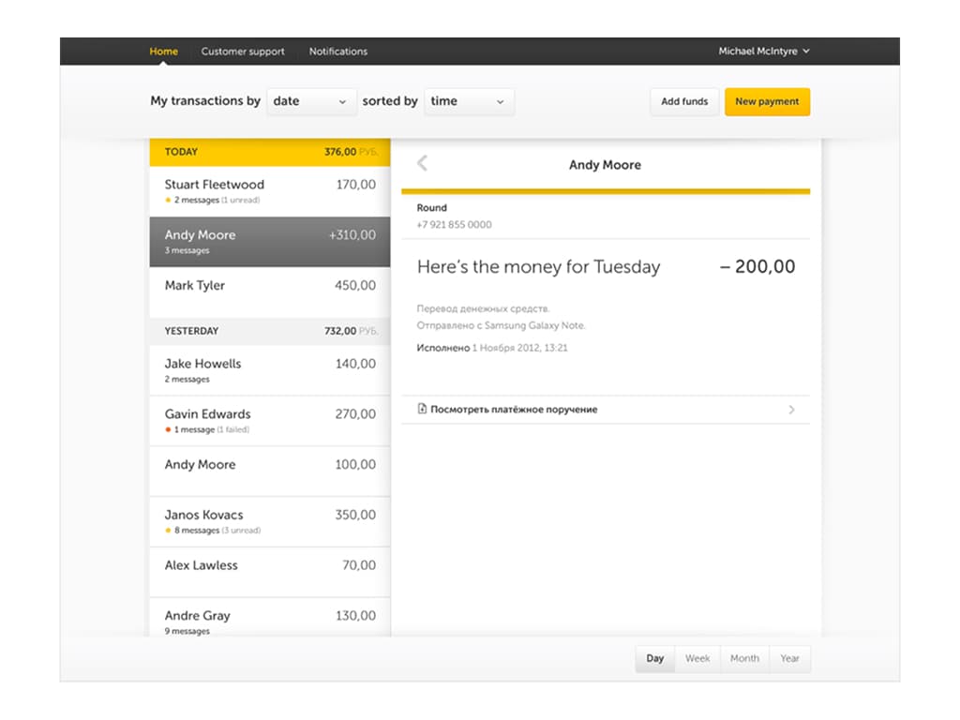960x720 pixels.
Task: Click the Andy Moore detail panel title
Action: click(605, 165)
